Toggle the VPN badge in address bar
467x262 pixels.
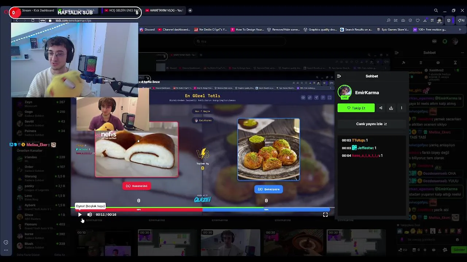[x=43, y=20]
